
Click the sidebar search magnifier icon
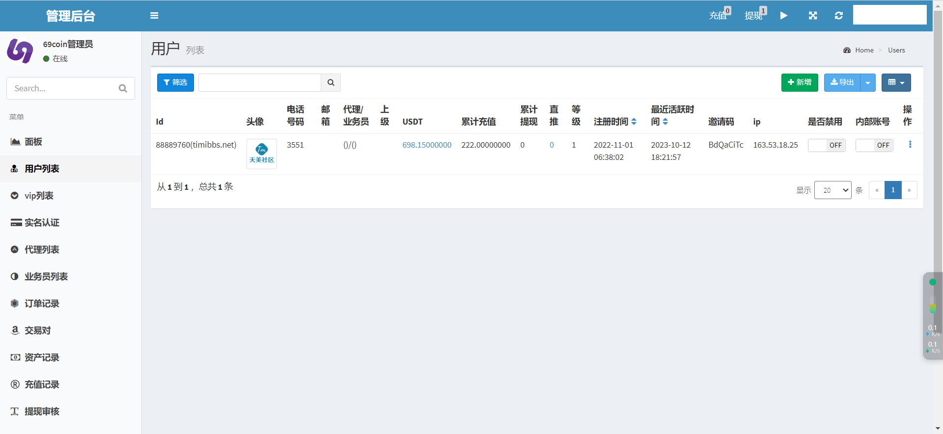point(123,88)
